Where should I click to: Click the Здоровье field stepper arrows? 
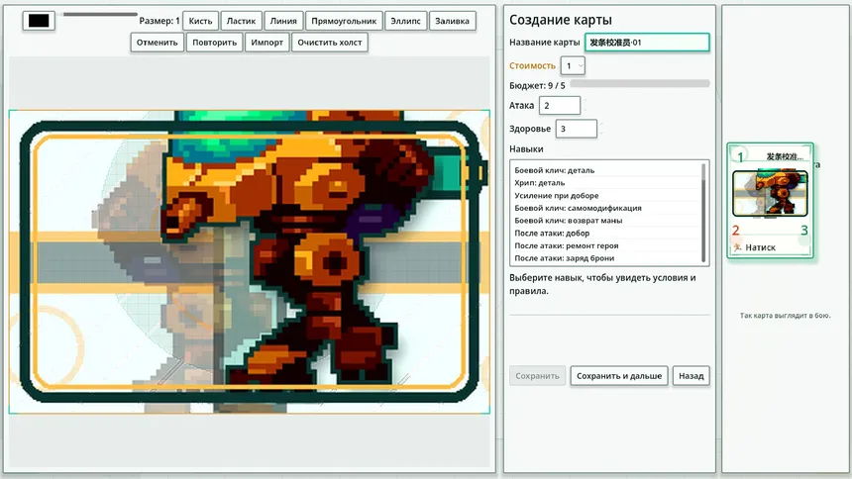[x=602, y=129]
